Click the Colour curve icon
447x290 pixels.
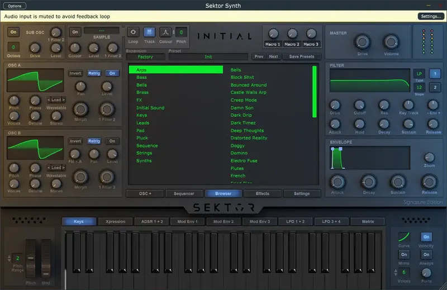pyautogui.click(x=165, y=32)
